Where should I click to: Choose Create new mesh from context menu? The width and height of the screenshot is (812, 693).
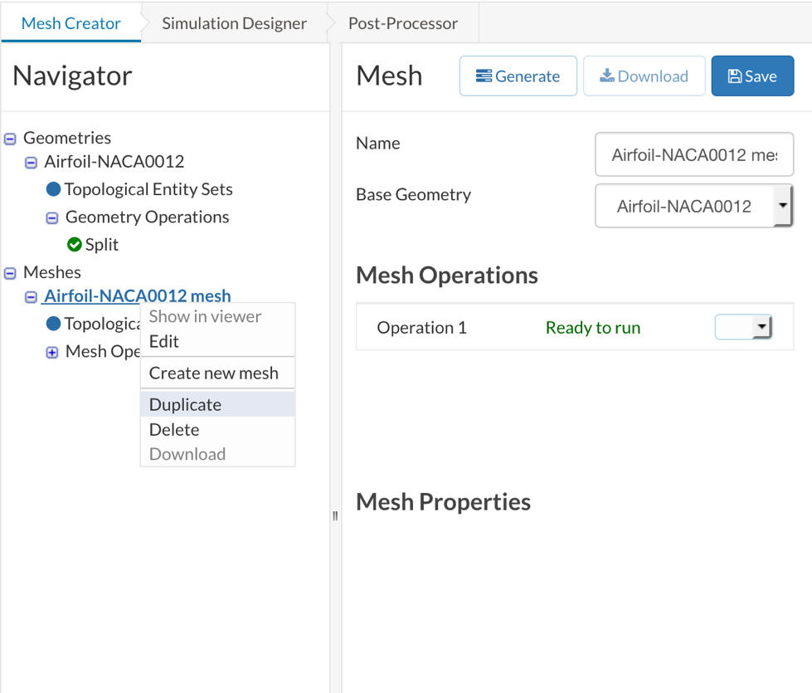tap(214, 373)
